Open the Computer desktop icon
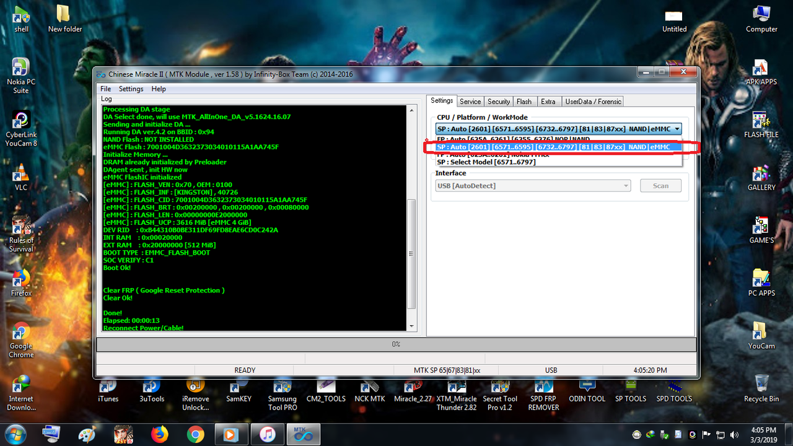 click(761, 19)
